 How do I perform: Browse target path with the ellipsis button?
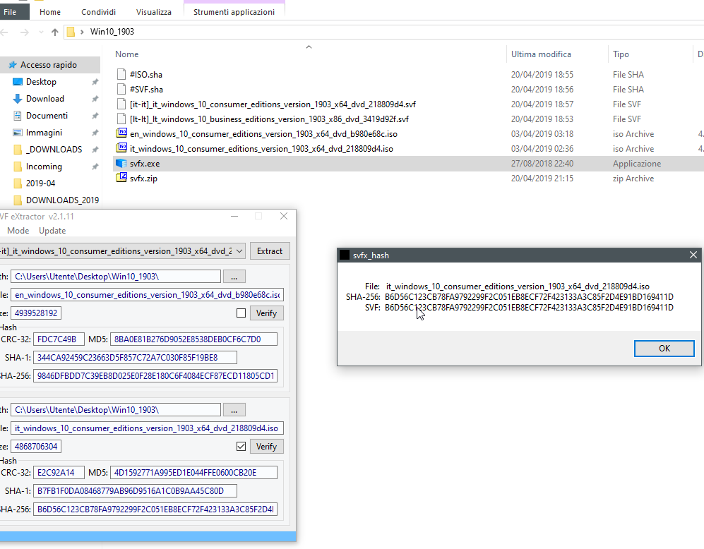[234, 410]
